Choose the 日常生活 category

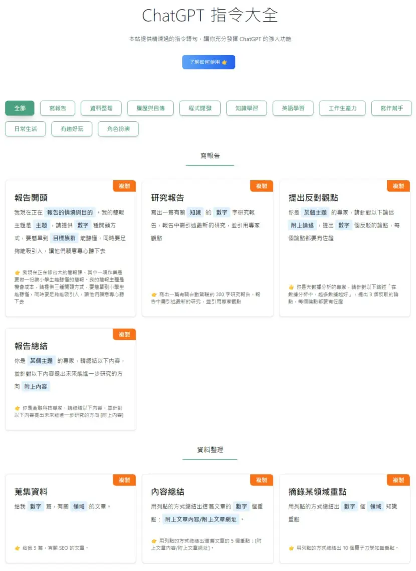pyautogui.click(x=26, y=129)
